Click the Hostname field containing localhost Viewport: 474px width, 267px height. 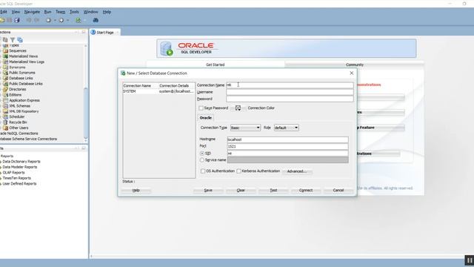coord(287,139)
